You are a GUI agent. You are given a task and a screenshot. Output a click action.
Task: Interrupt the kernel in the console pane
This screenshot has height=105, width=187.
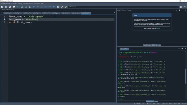[179, 49]
